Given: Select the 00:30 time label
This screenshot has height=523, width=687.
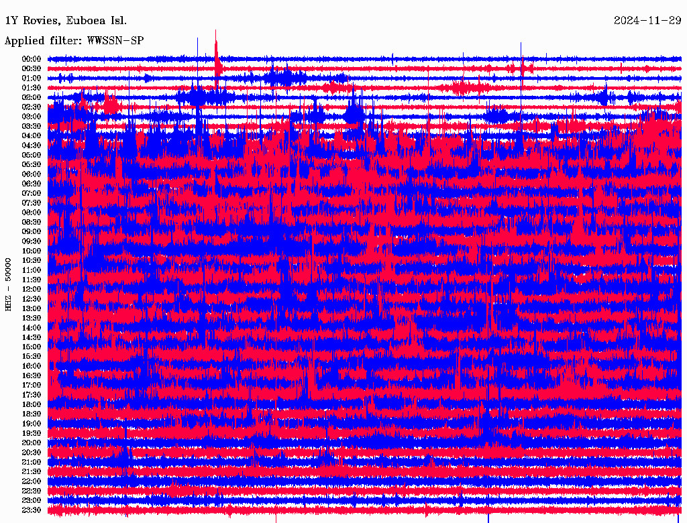Looking at the screenshot, I should (31, 69).
